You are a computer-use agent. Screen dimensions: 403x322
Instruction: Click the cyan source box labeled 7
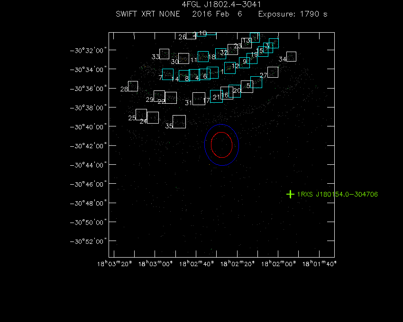[167, 74]
